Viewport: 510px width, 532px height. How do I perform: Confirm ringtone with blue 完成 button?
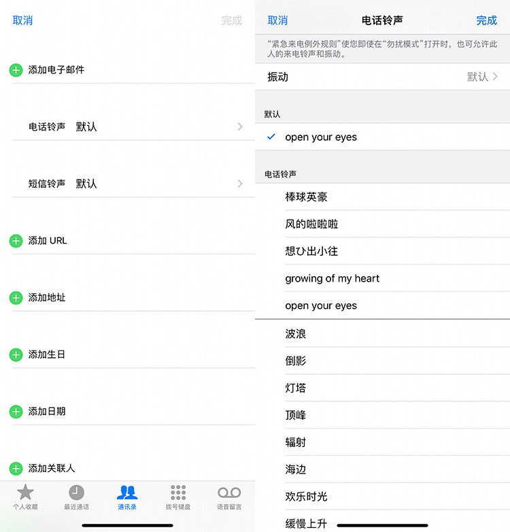click(x=487, y=20)
